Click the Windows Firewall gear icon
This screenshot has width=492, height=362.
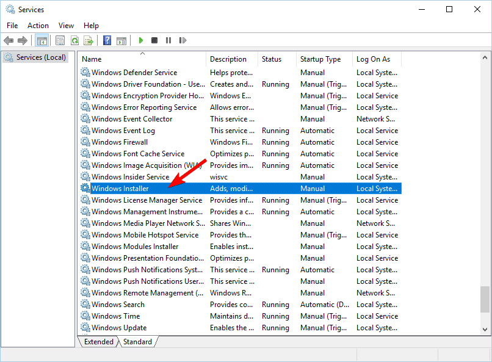pyautogui.click(x=85, y=142)
